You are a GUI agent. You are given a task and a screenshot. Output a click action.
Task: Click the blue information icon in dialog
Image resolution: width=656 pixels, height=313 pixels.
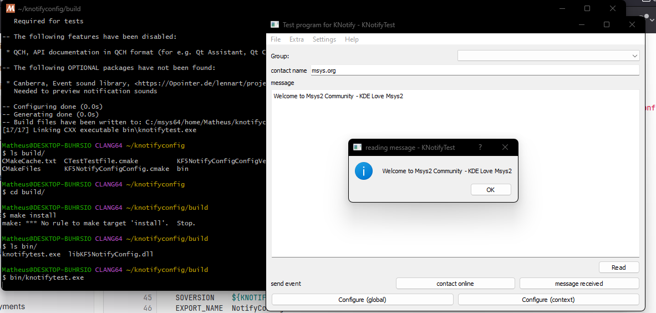[x=364, y=171]
